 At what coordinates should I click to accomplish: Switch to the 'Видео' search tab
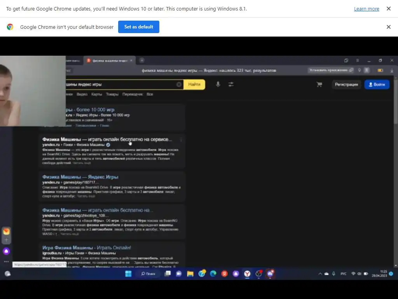pyautogui.click(x=82, y=94)
